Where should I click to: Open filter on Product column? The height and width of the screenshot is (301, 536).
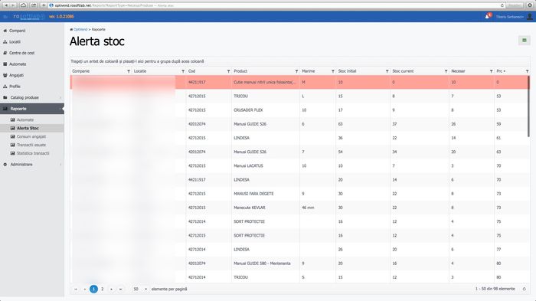tap(296, 71)
